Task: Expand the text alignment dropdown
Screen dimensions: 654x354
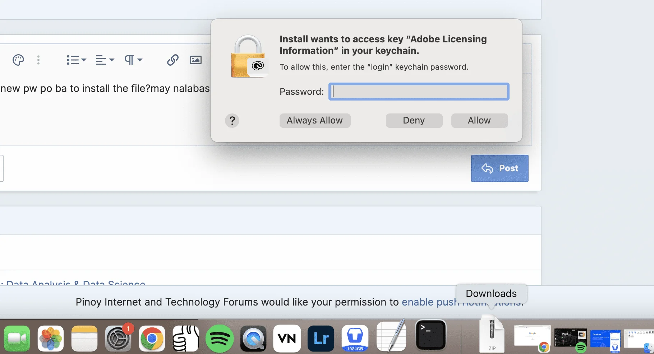Action: coord(105,60)
